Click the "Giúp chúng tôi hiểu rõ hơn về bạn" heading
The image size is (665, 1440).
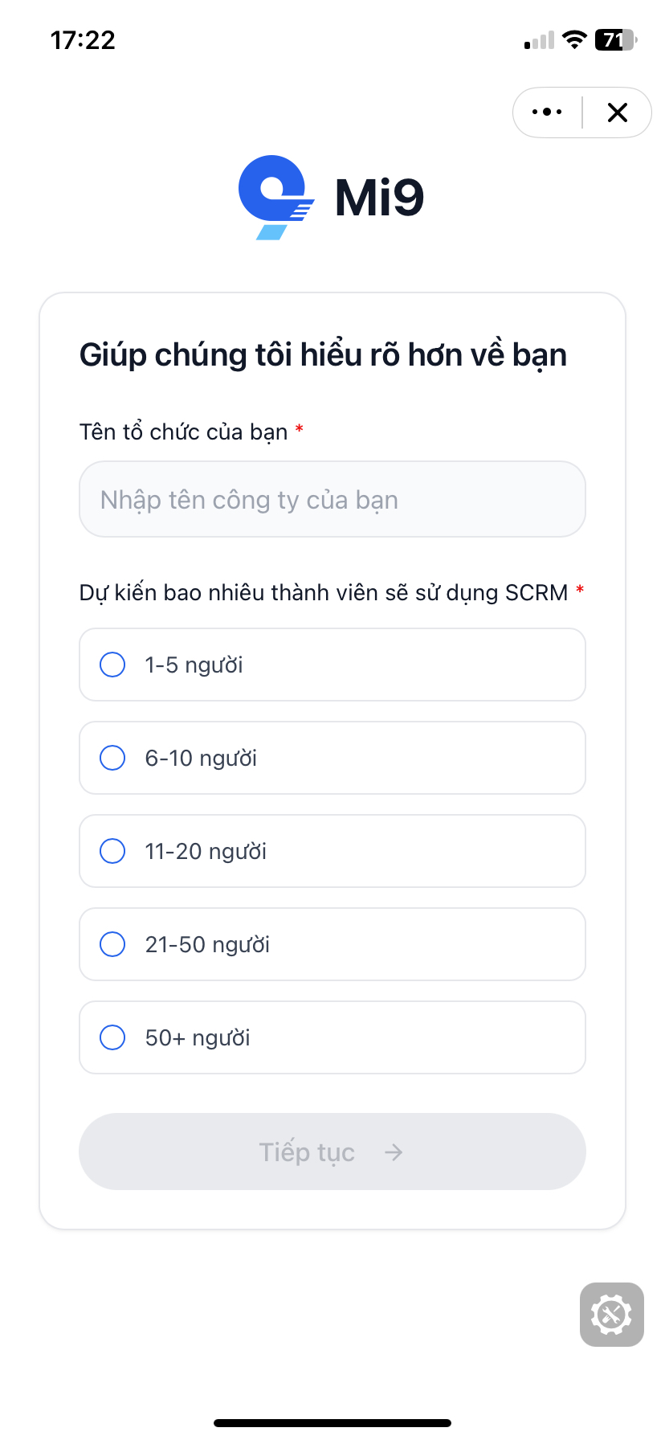pos(322,354)
